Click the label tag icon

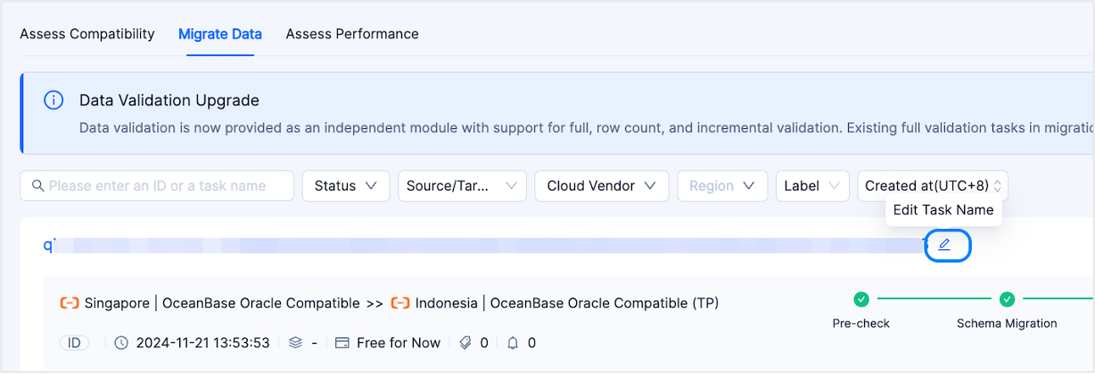(x=466, y=343)
